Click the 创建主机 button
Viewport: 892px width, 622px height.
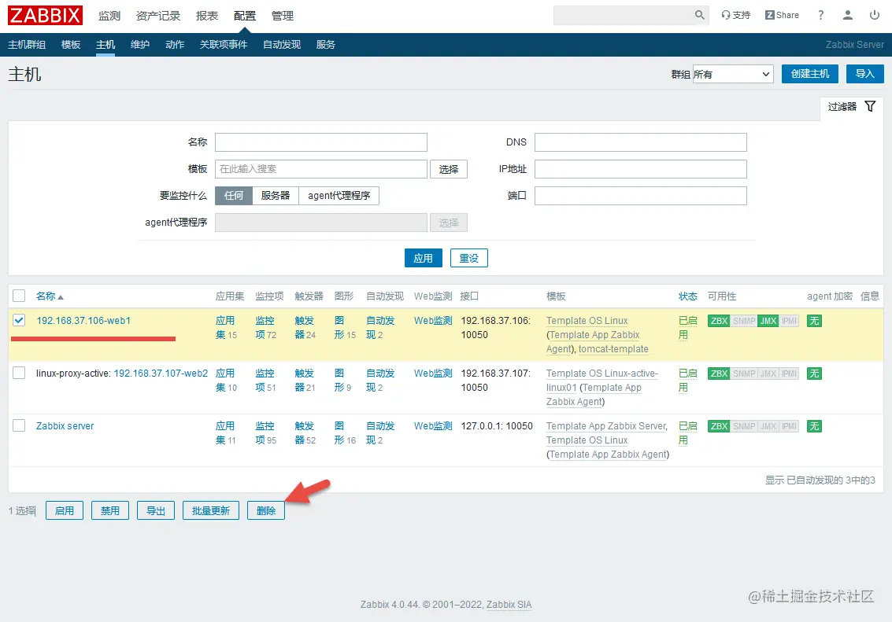810,74
